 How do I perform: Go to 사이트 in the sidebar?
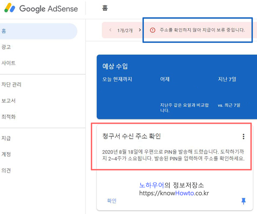(9, 63)
